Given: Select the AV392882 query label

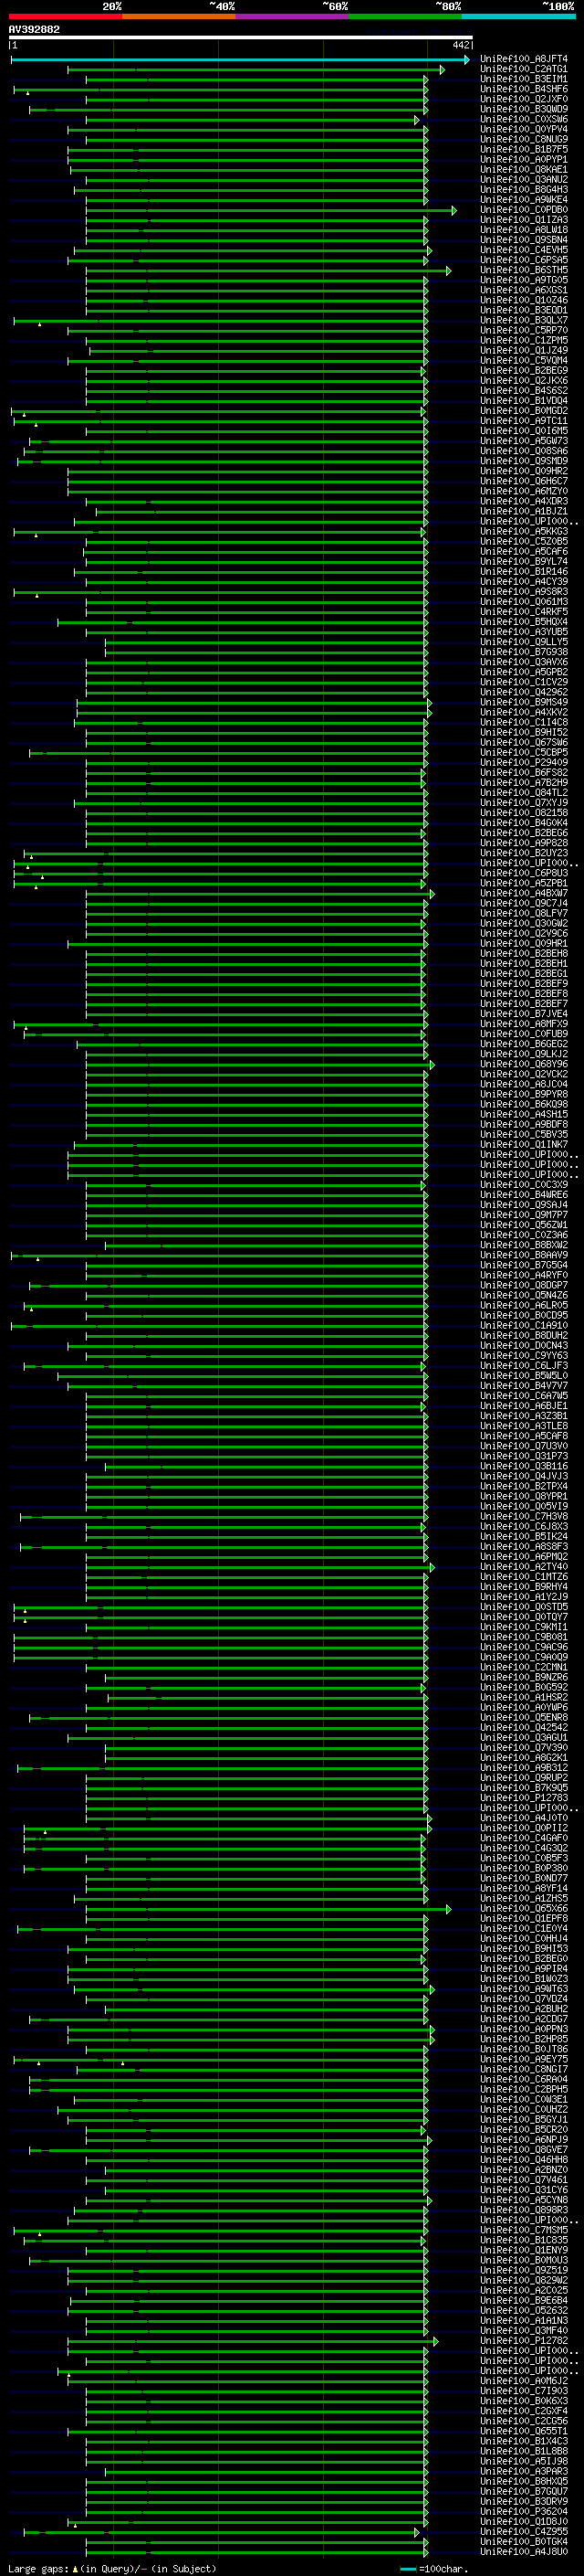Looking at the screenshot, I should (34, 29).
